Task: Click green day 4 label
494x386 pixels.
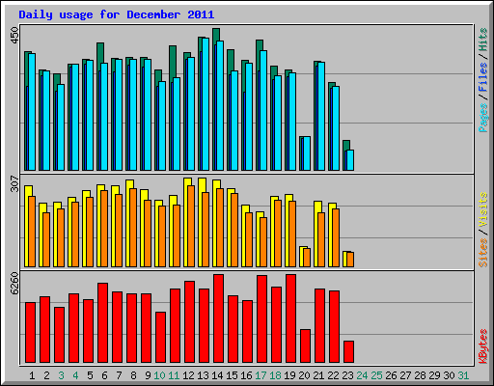Action: pos(75,375)
